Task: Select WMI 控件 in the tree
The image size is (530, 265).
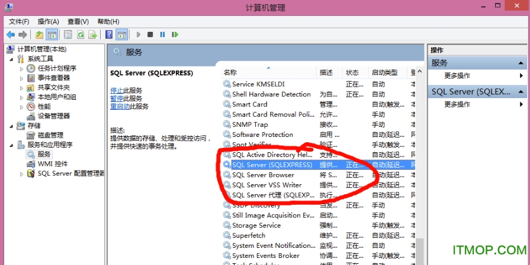Action: (52, 164)
